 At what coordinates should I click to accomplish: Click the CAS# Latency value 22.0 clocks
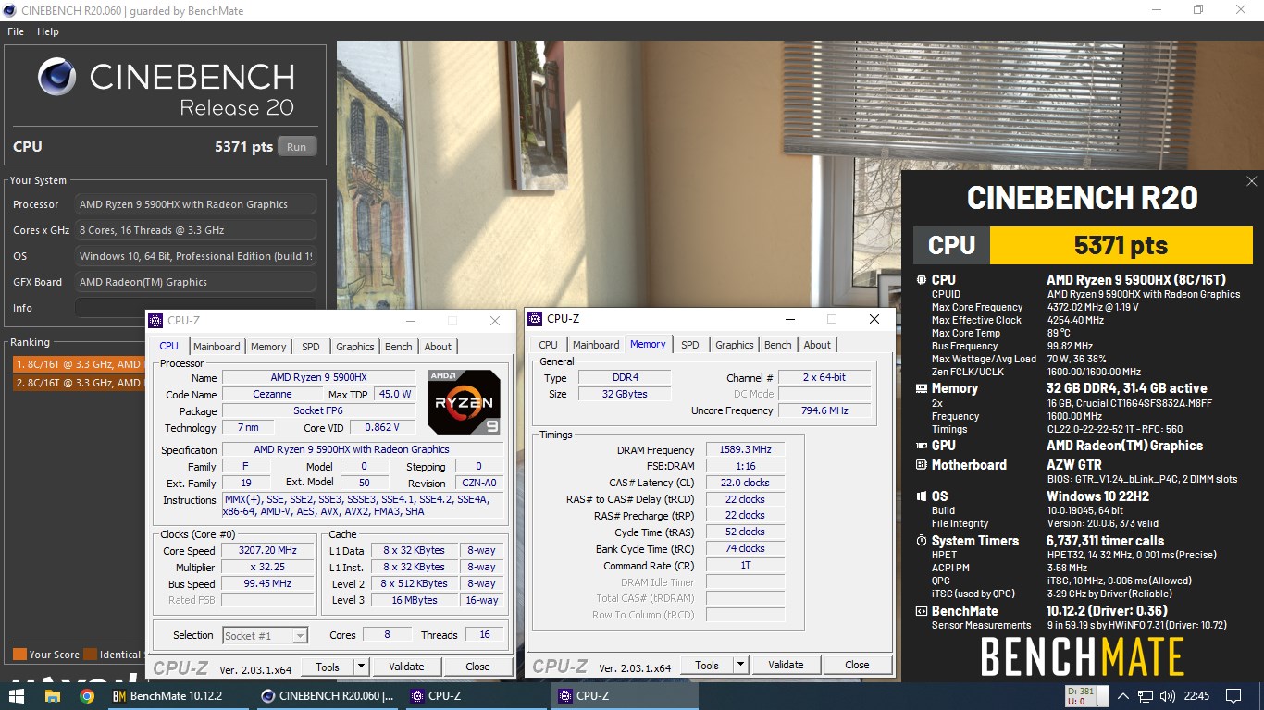pyautogui.click(x=745, y=483)
